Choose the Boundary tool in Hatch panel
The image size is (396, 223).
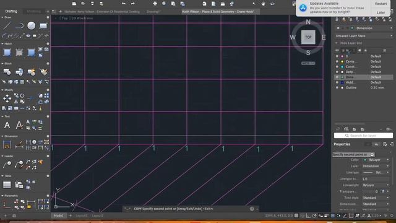pos(32,52)
